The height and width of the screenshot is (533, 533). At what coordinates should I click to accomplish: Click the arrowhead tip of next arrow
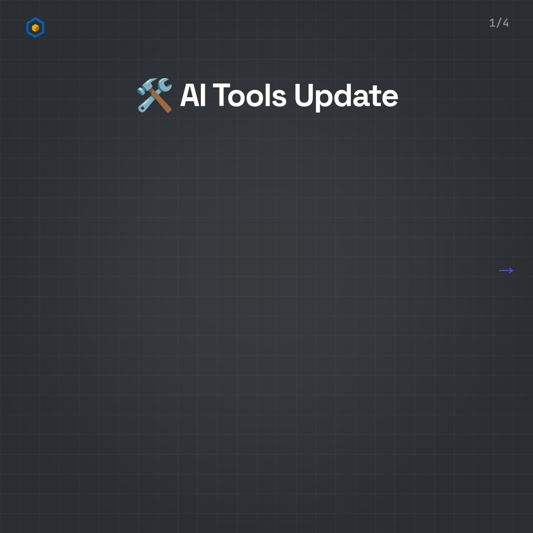[x=511, y=270]
